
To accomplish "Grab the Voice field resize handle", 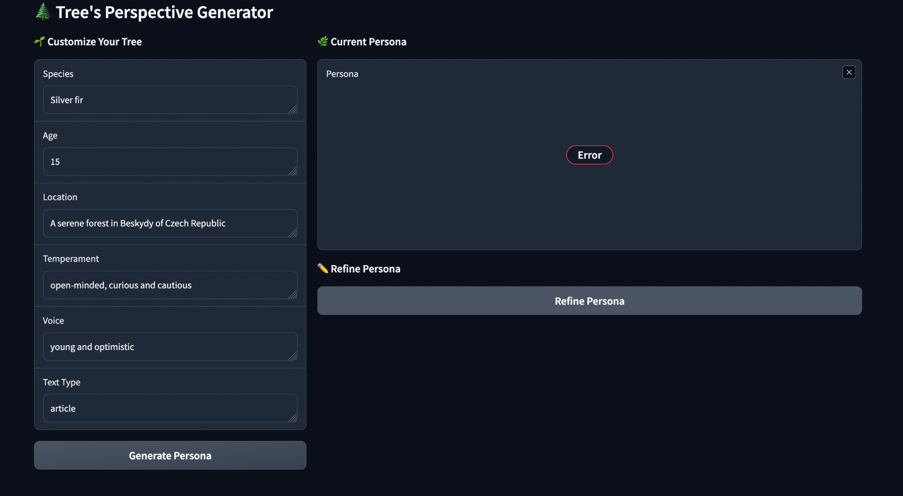I will 293,356.
